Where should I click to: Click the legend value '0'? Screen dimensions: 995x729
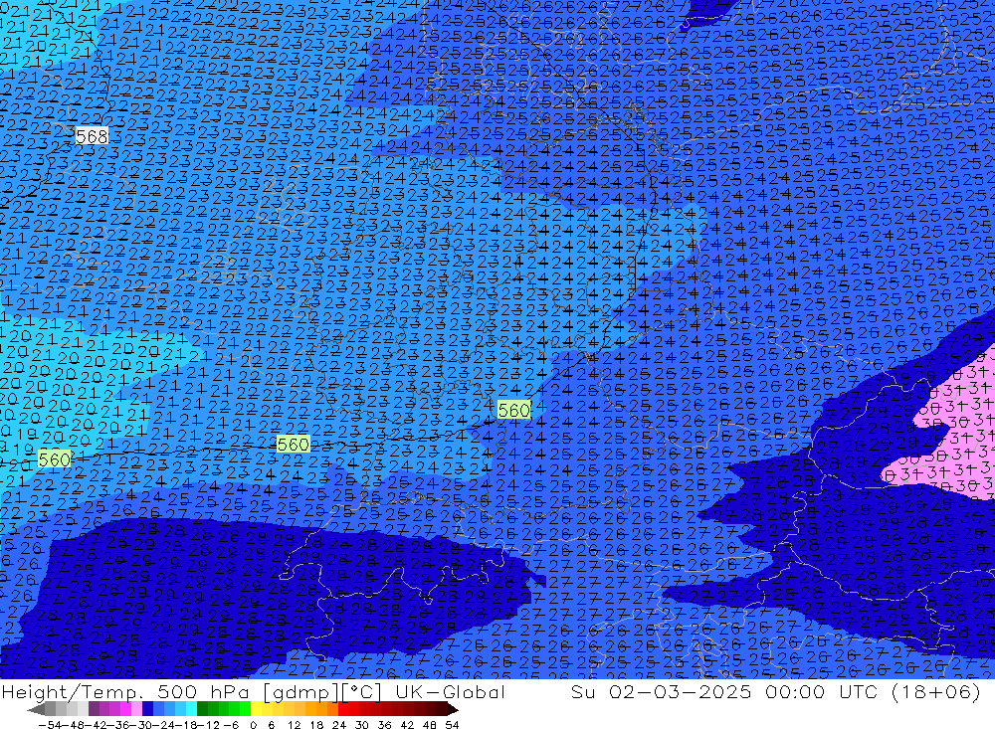(x=253, y=725)
